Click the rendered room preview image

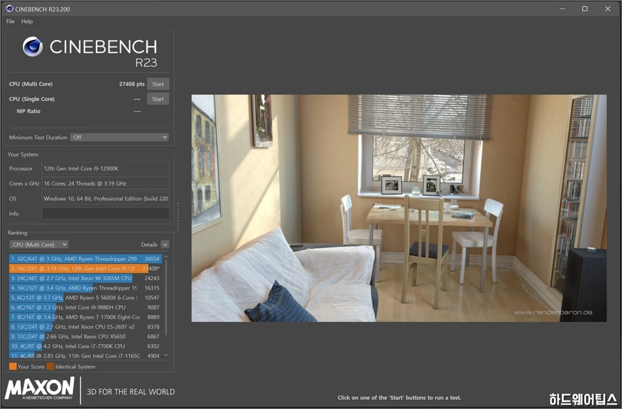coord(399,208)
